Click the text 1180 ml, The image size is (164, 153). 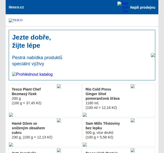(92, 103)
